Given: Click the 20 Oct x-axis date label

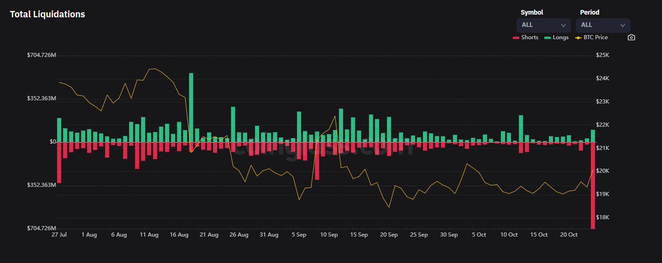Looking at the screenshot, I should pyautogui.click(x=569, y=235).
